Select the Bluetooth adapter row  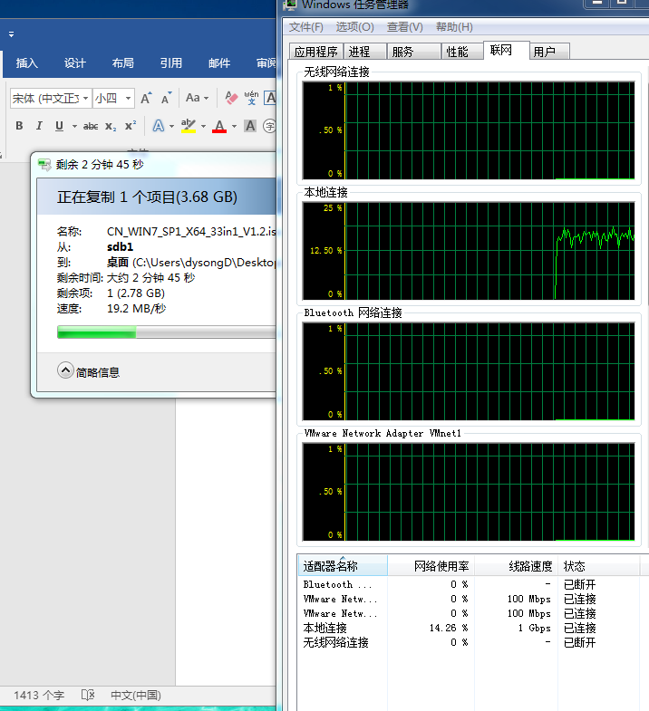tap(470, 584)
